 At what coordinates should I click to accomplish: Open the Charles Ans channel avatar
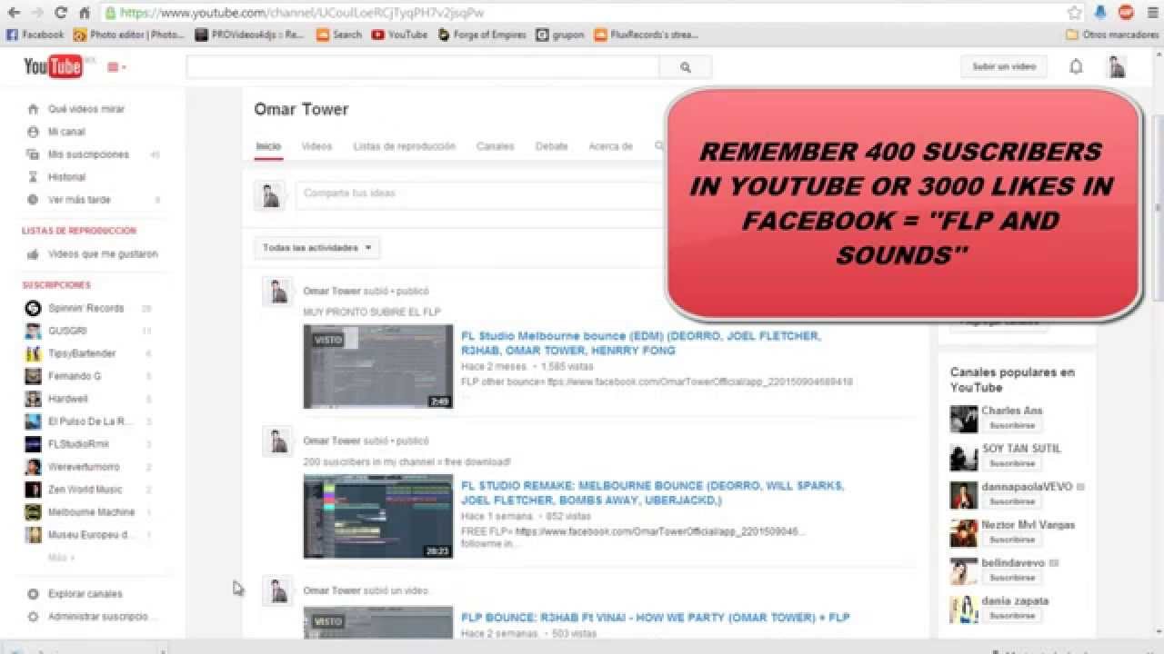click(x=964, y=419)
